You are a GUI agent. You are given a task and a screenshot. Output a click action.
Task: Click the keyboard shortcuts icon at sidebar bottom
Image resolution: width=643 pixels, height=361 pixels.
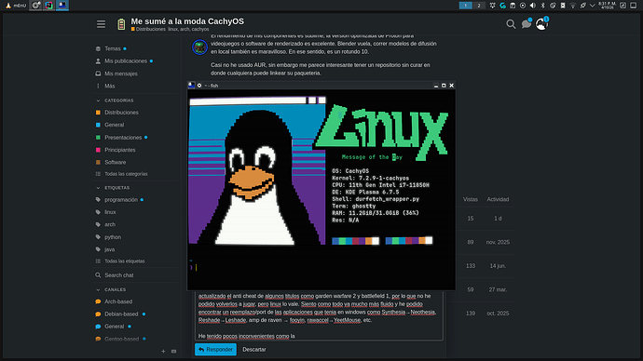point(174,351)
